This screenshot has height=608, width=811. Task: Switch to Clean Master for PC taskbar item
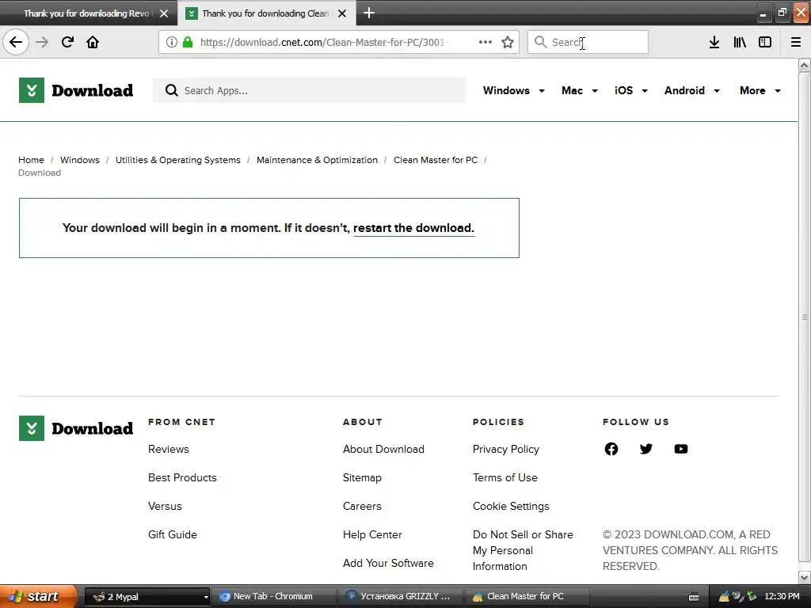[x=527, y=596]
